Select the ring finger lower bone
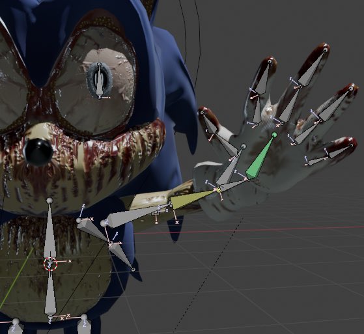364x334 pixels. 307,132
